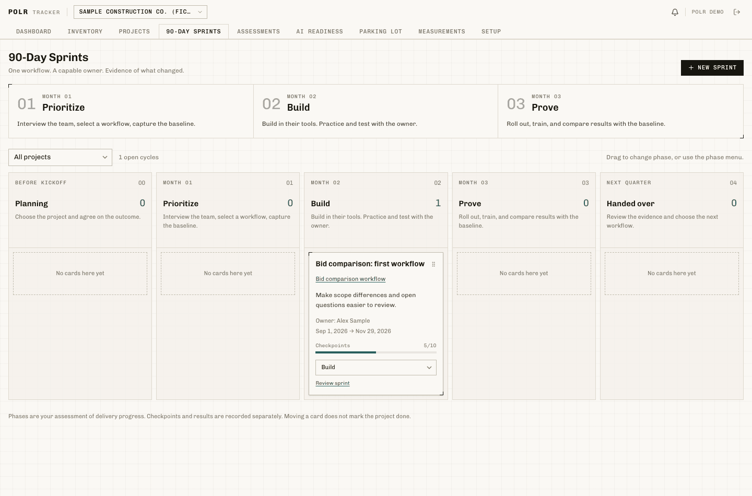Screen dimensions: 752x496
Task: Create a sprint with New Sprint button
Action: (712, 68)
